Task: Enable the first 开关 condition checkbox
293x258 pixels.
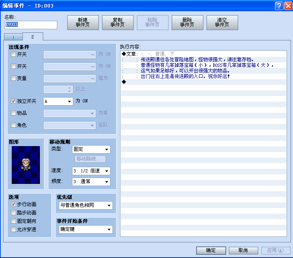Action: (x=13, y=54)
